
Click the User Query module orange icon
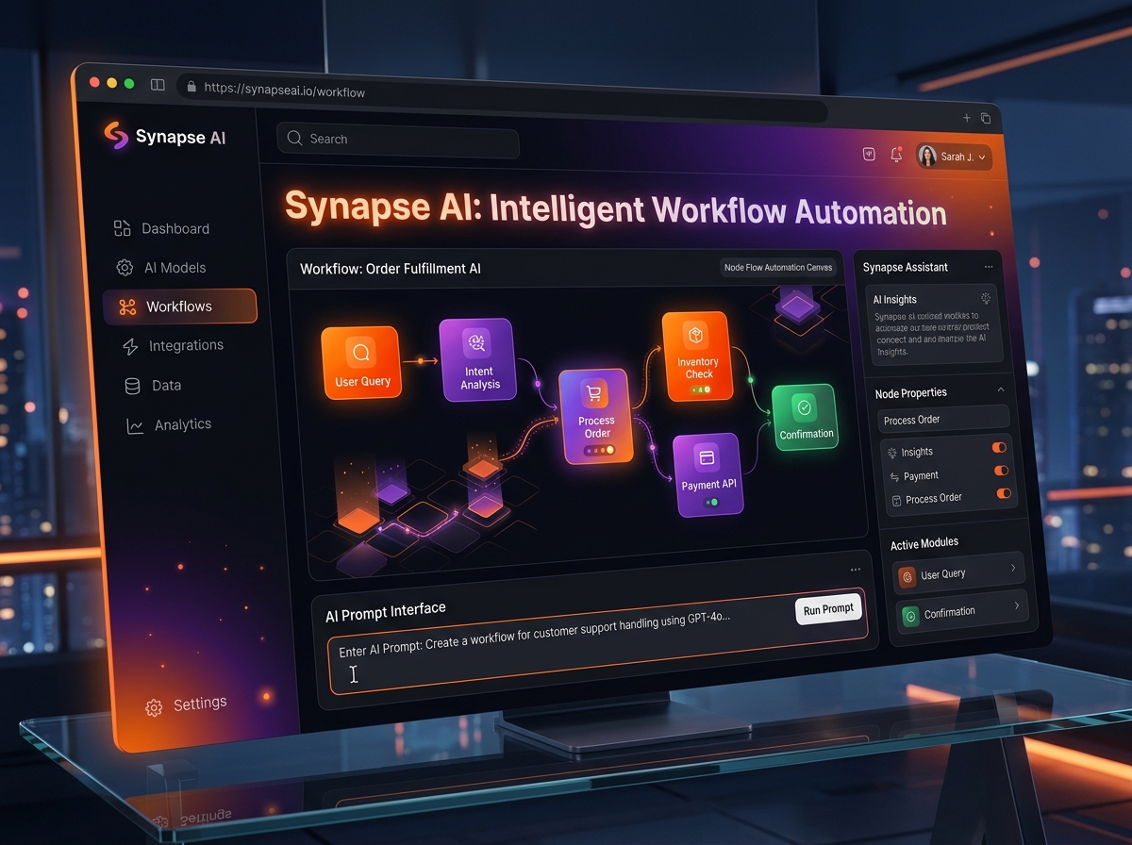point(908,576)
